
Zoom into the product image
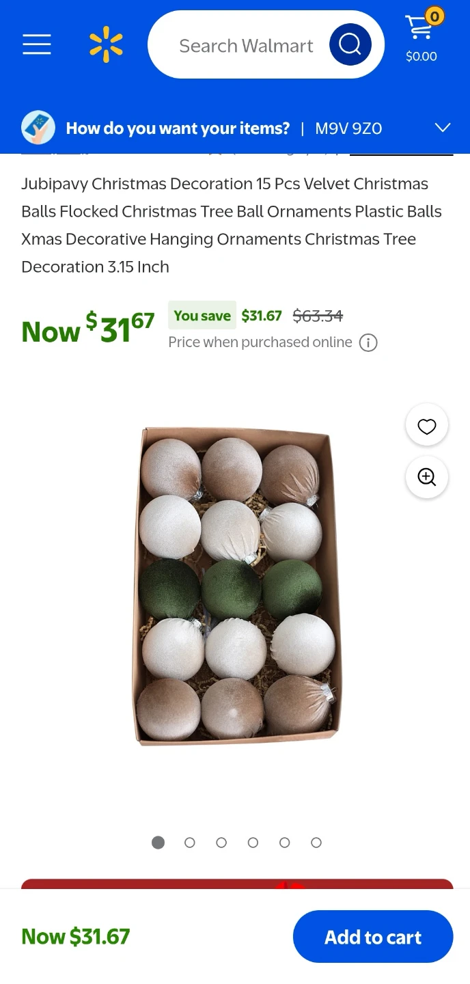click(427, 477)
